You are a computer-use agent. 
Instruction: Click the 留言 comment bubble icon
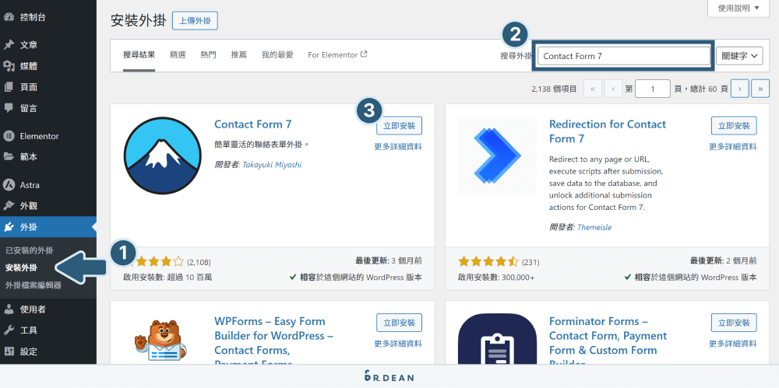click(x=9, y=107)
